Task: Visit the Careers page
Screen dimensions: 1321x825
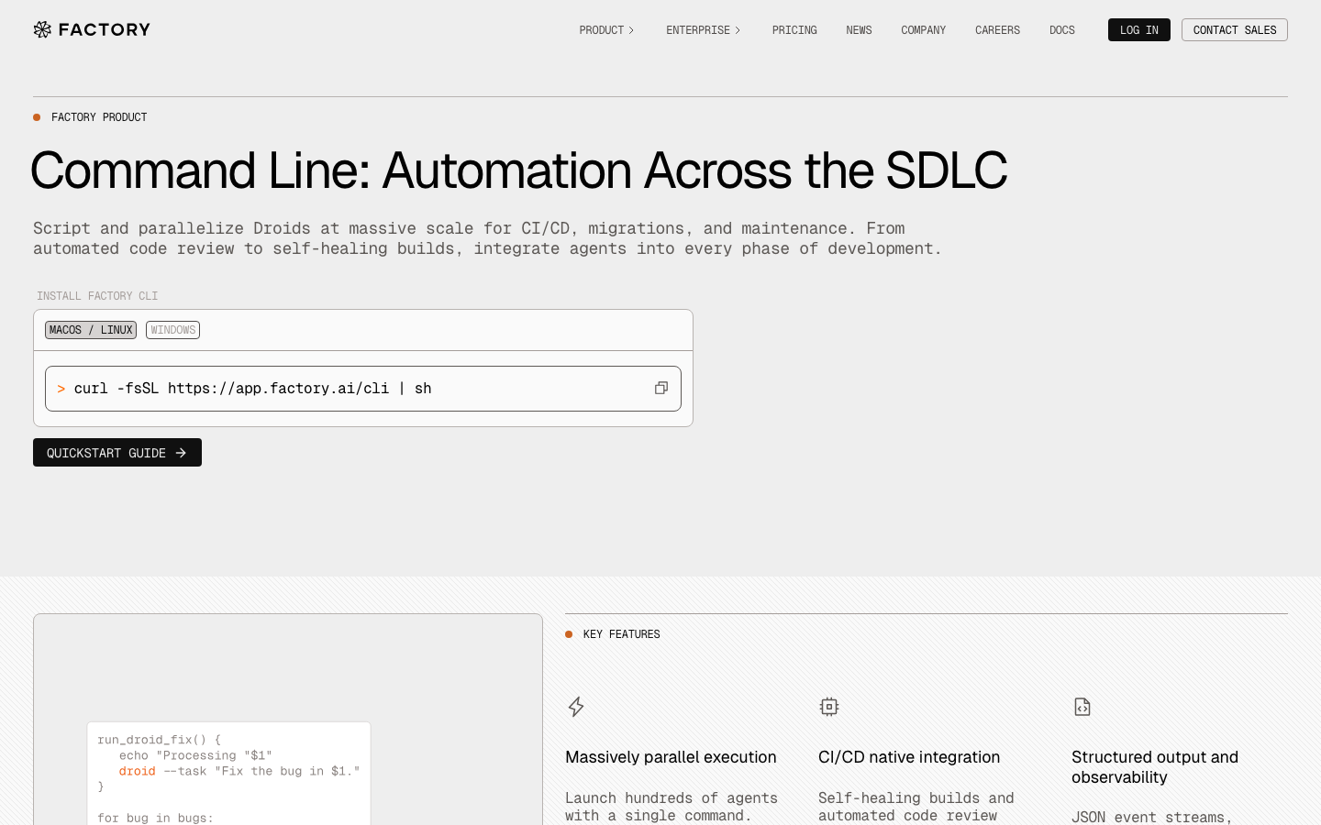Action: click(x=997, y=30)
